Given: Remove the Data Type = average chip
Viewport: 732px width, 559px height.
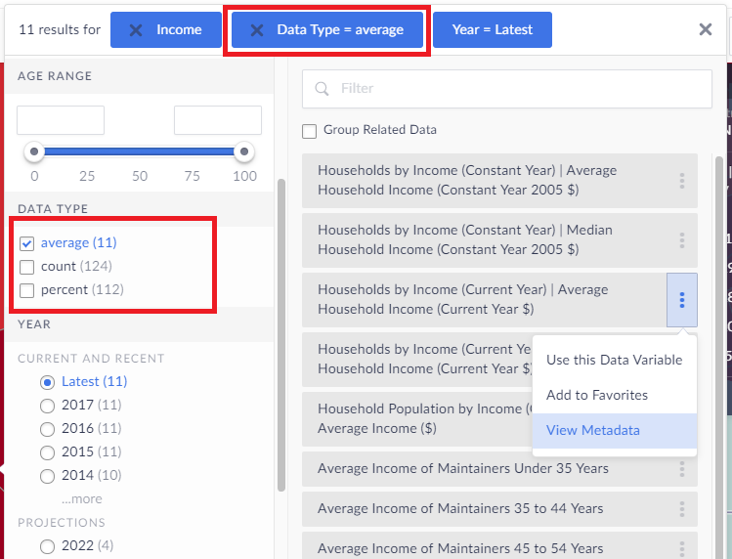Looking at the screenshot, I should click(257, 30).
